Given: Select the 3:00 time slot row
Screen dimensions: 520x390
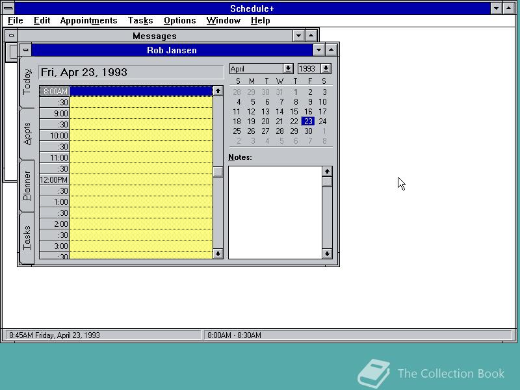Looking at the screenshot, I should click(x=126, y=246).
